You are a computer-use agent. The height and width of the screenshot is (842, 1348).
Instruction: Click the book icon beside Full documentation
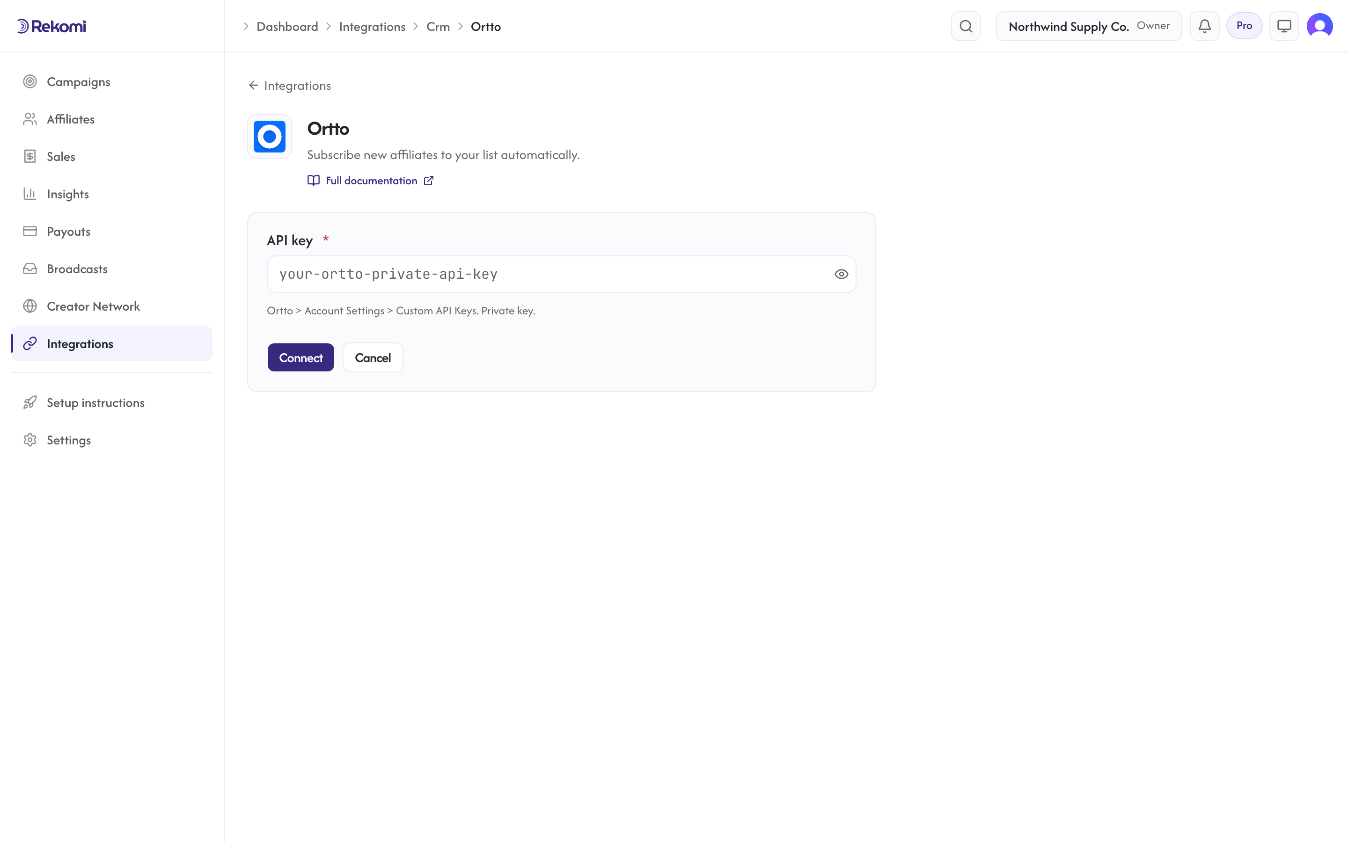click(x=314, y=181)
